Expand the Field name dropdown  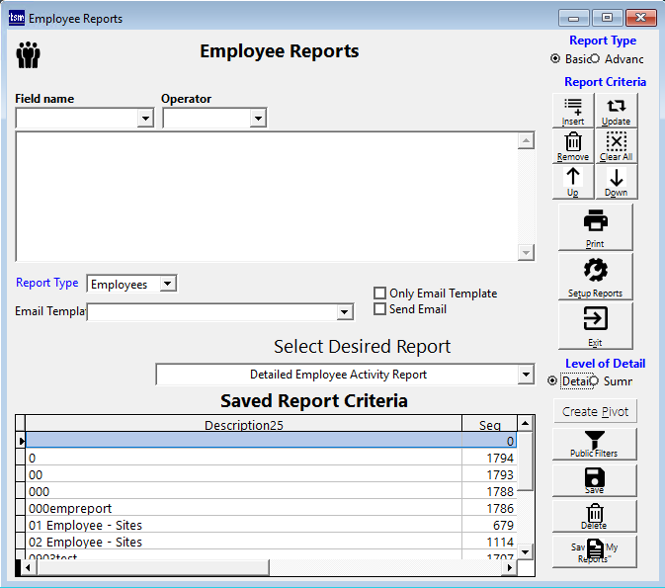click(x=145, y=118)
